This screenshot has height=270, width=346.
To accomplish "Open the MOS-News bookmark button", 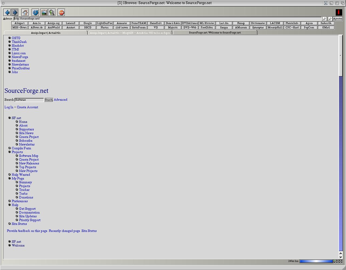I will (x=19, y=28).
